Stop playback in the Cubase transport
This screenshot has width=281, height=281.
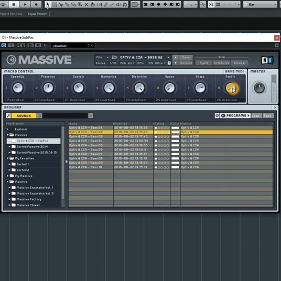click(x=14, y=4)
